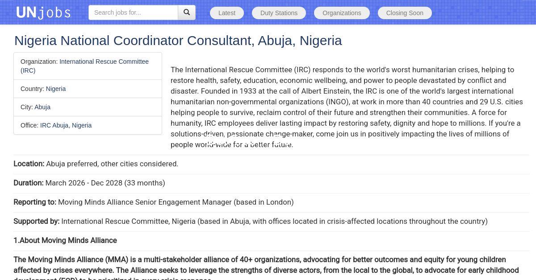The height and width of the screenshot is (280, 536).
Task: Click the bold MMA multi-stakeholder alliance paragraph
Action: (x=266, y=265)
